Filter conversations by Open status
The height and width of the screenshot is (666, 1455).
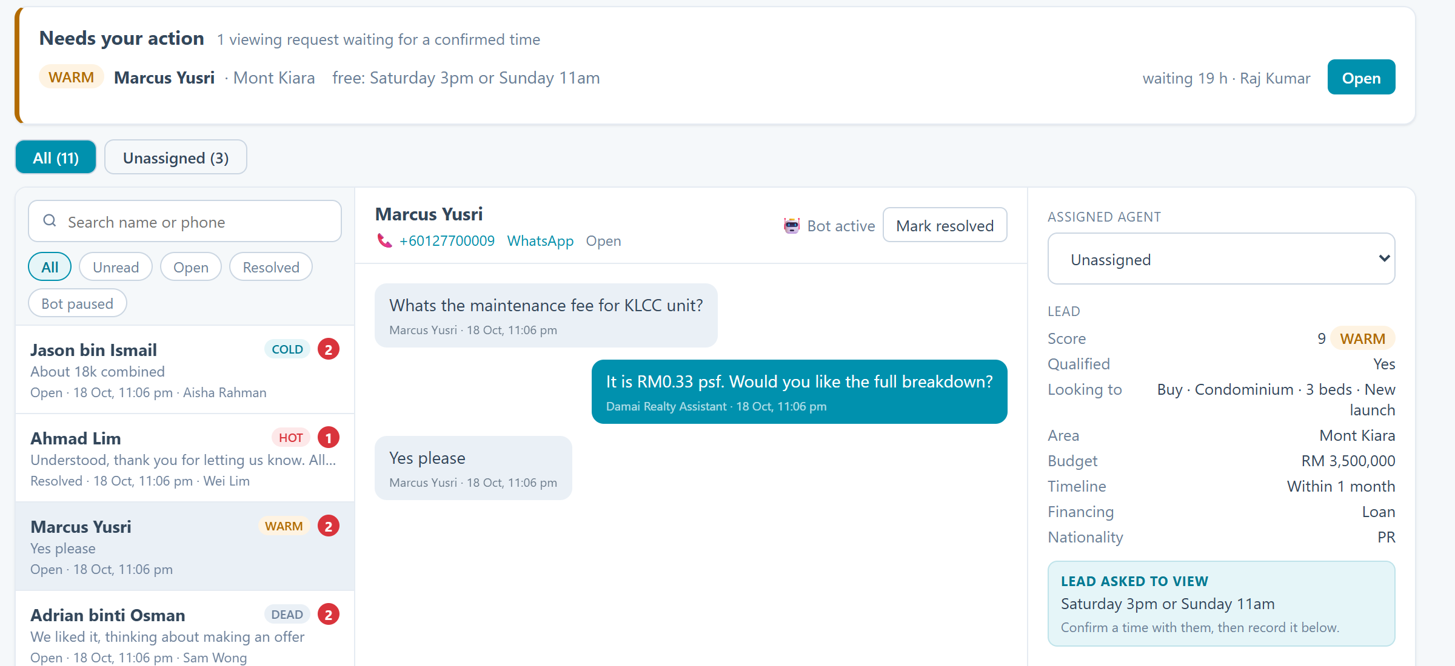tap(191, 267)
